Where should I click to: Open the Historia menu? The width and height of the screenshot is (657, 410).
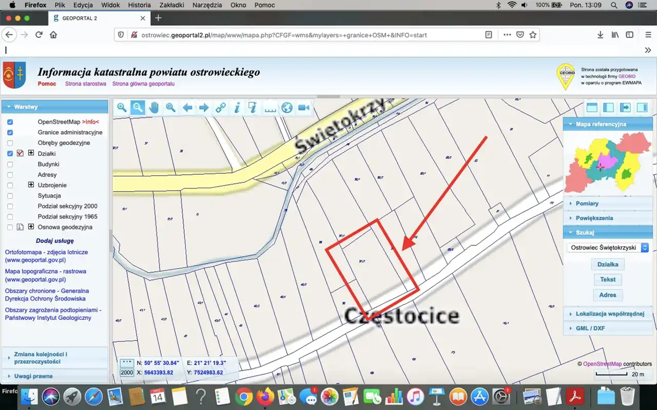(139, 5)
